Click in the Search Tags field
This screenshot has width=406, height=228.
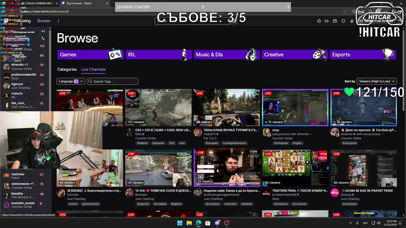tap(113, 81)
